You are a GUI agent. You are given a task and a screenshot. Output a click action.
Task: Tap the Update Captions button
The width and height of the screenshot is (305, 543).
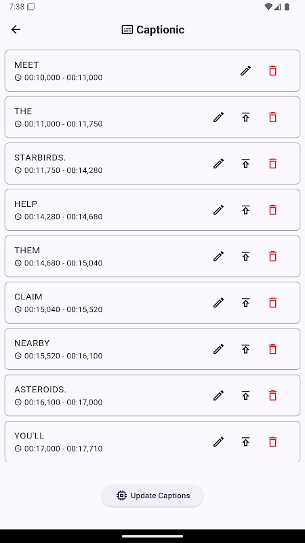point(152,495)
